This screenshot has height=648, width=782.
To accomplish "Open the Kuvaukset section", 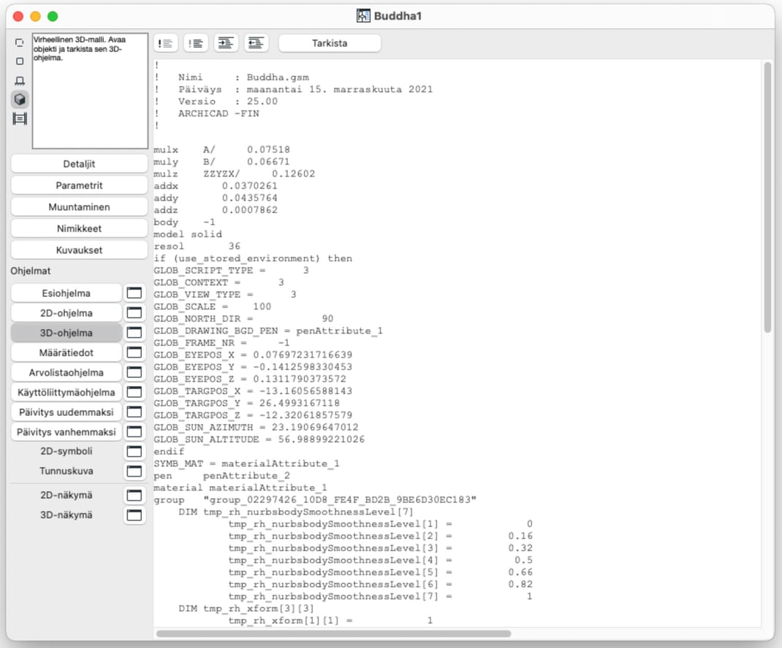I will point(79,250).
